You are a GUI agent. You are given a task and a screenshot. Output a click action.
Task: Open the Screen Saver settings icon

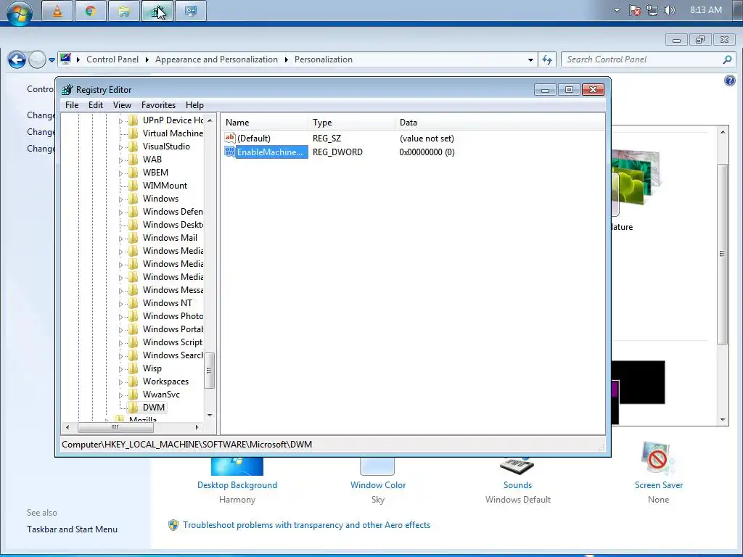click(657, 458)
